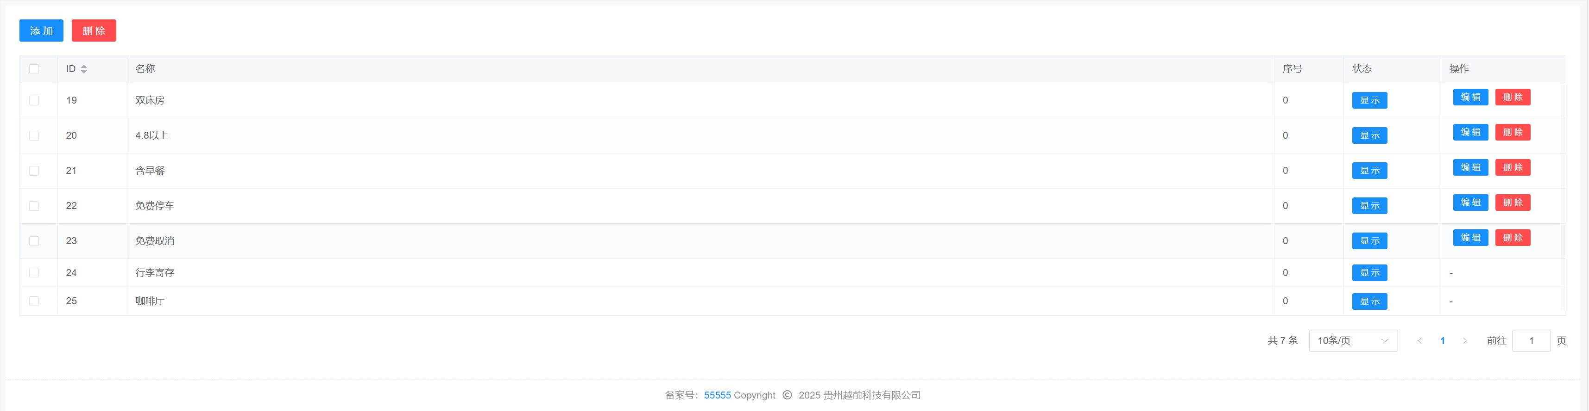Toggle 显示 status for 4.8以上 row
Image resolution: width=1589 pixels, height=411 pixels.
coord(1369,135)
